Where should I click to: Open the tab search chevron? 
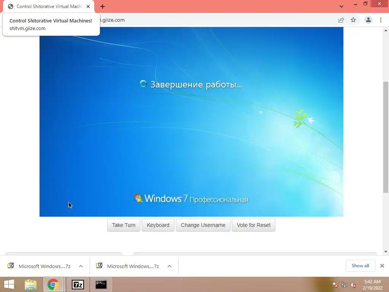[342, 6]
